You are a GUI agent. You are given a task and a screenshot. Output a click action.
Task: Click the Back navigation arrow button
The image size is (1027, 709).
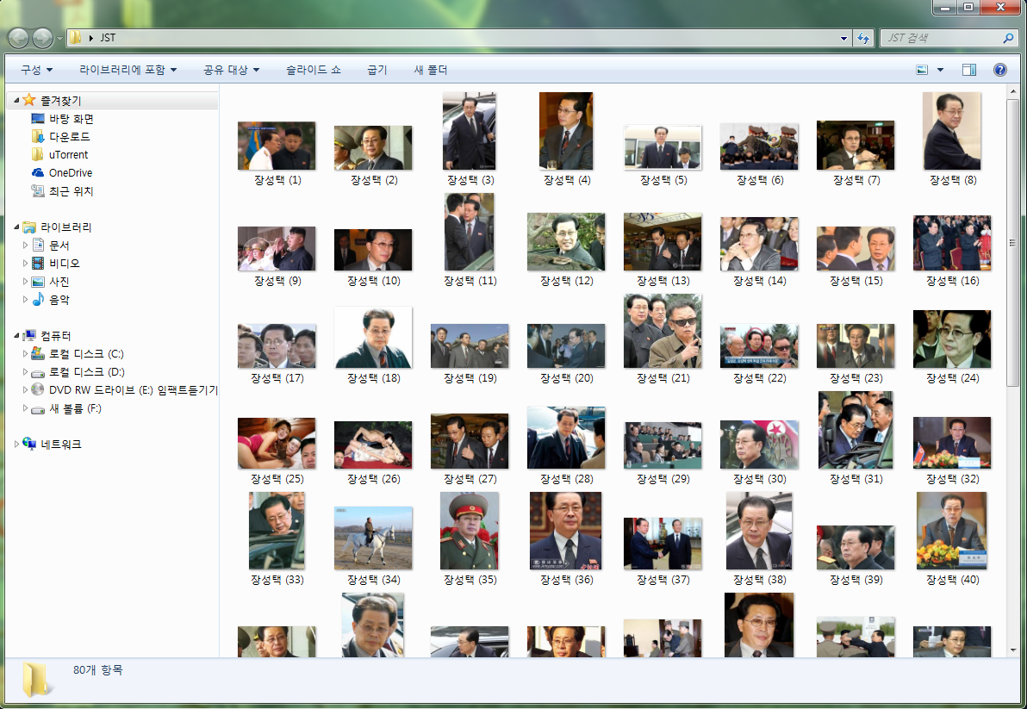tap(18, 38)
